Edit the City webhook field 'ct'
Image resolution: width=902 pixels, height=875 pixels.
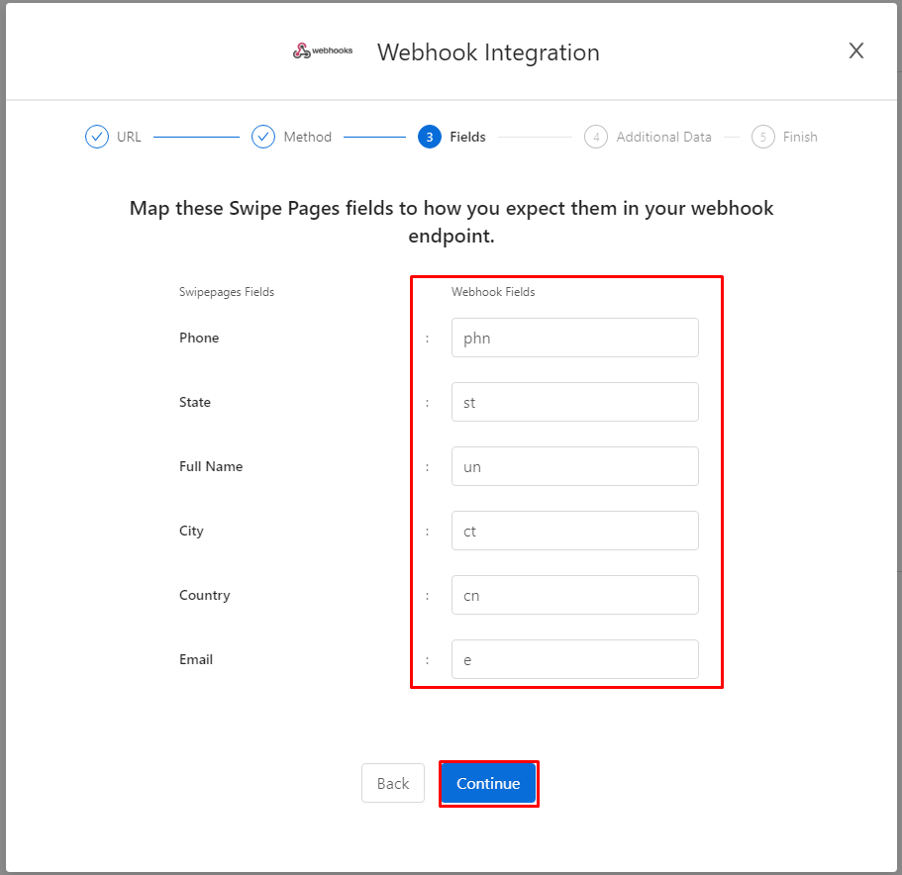[x=574, y=531]
